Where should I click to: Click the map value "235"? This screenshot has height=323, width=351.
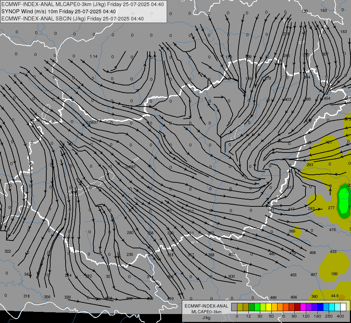[130, 254]
